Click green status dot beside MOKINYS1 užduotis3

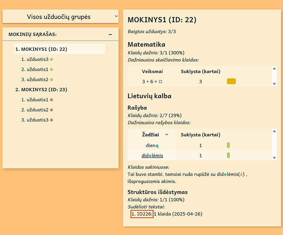(52, 60)
